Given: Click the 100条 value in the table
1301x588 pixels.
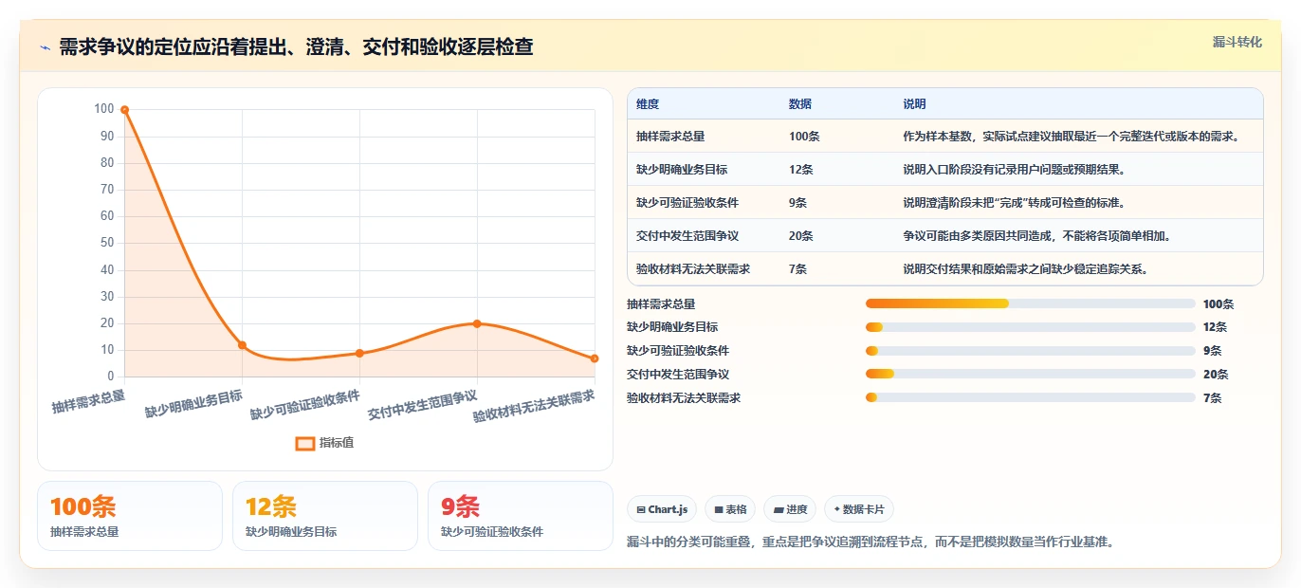Looking at the screenshot, I should [804, 137].
